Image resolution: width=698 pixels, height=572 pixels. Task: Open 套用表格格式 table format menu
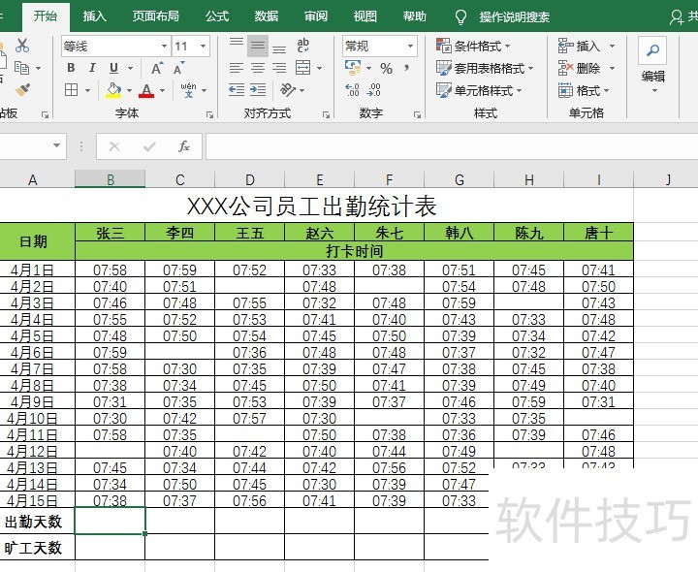485,68
